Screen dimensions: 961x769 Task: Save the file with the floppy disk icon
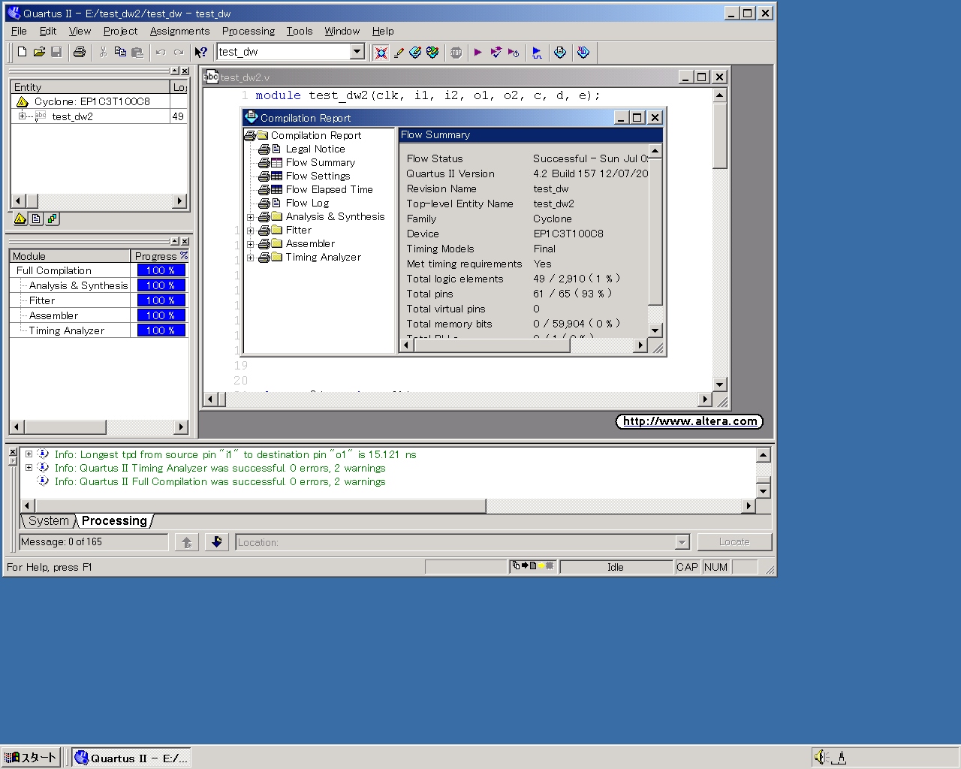56,52
